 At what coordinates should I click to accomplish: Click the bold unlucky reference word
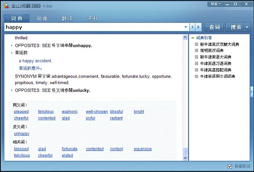81,91
